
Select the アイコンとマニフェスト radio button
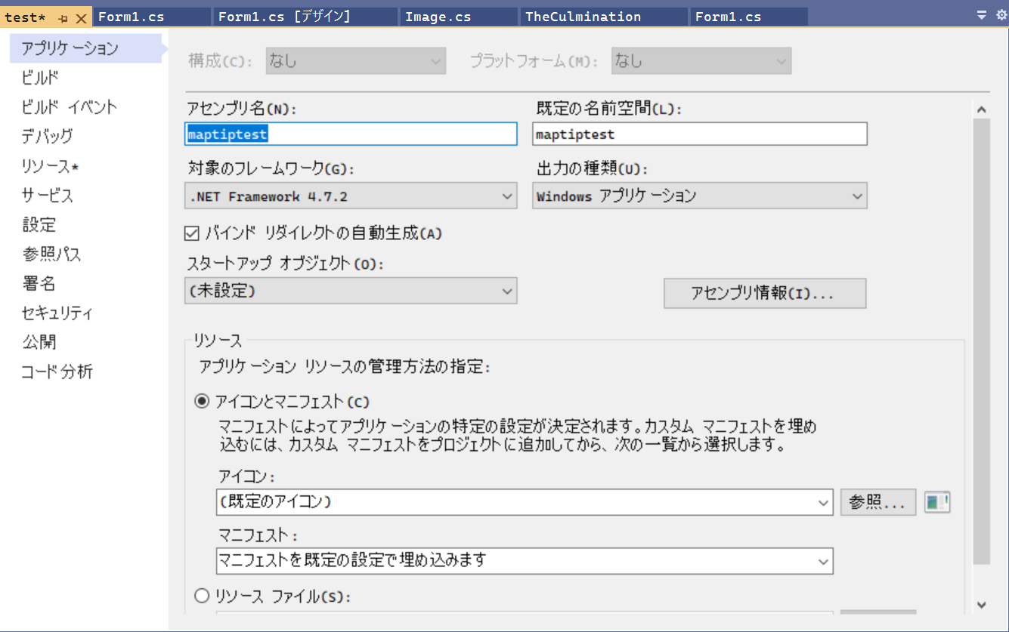(x=201, y=400)
